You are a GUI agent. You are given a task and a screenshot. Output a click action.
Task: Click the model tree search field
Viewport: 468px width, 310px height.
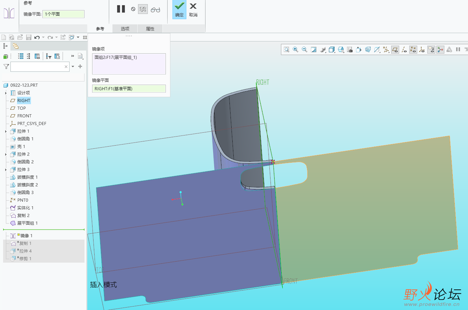click(x=40, y=67)
